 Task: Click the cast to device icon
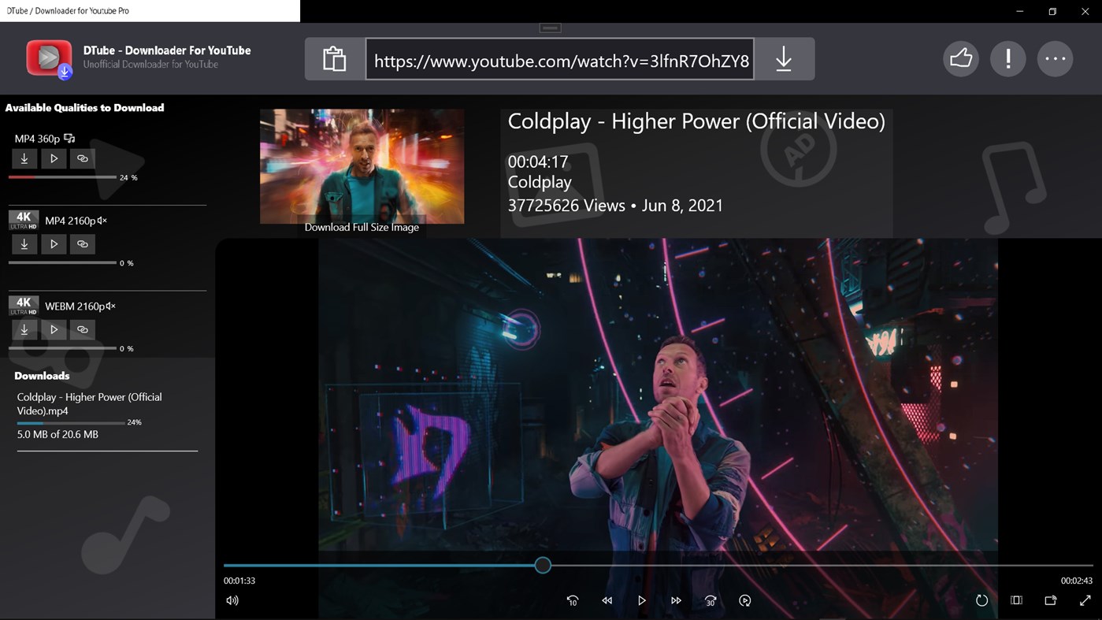[x=1051, y=600]
